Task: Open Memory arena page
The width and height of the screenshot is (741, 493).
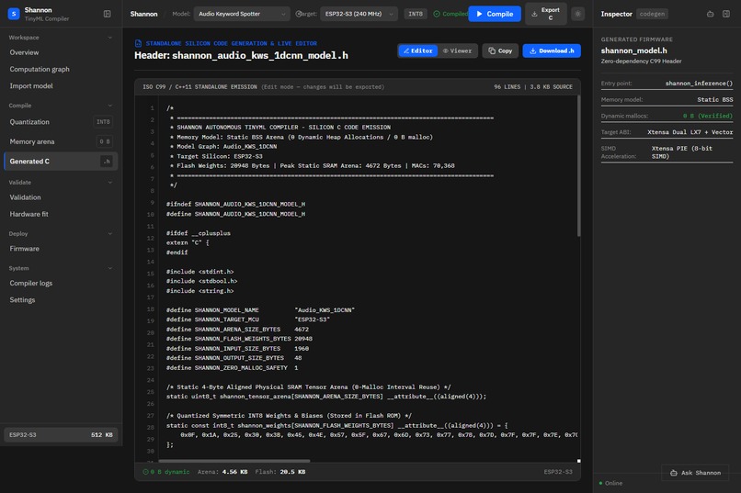Action: coord(61,141)
